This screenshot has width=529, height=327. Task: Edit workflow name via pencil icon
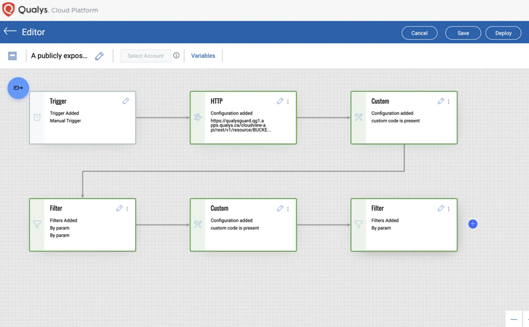coord(99,56)
